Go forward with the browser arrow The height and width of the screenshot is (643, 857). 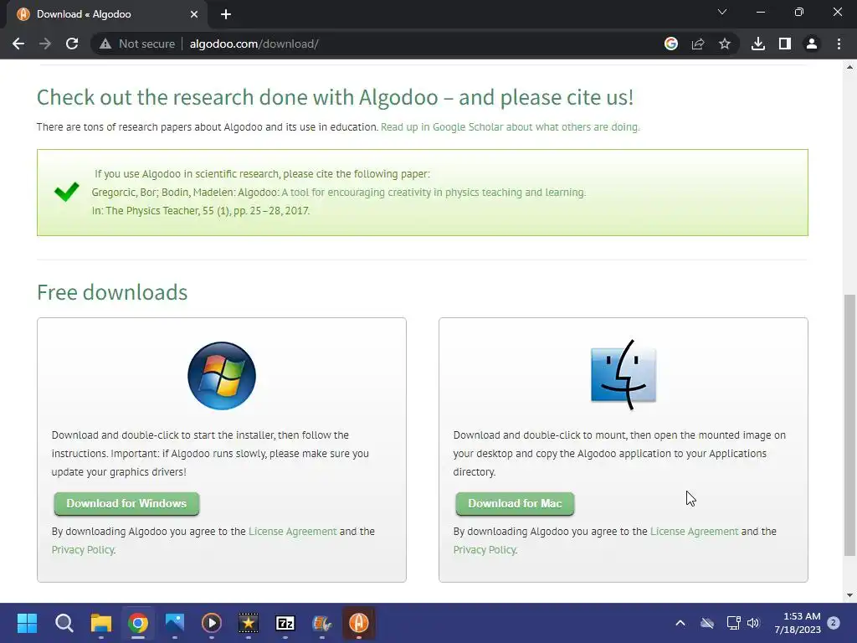(45, 44)
